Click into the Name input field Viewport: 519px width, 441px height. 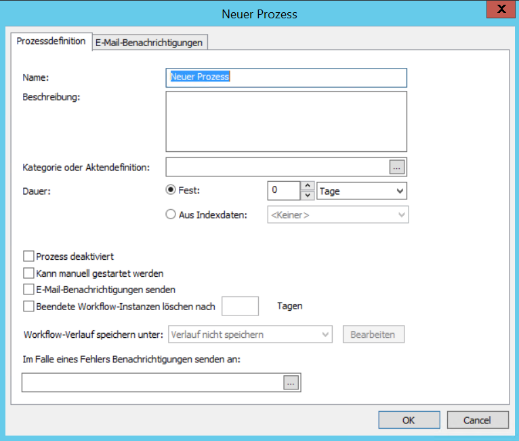(287, 77)
